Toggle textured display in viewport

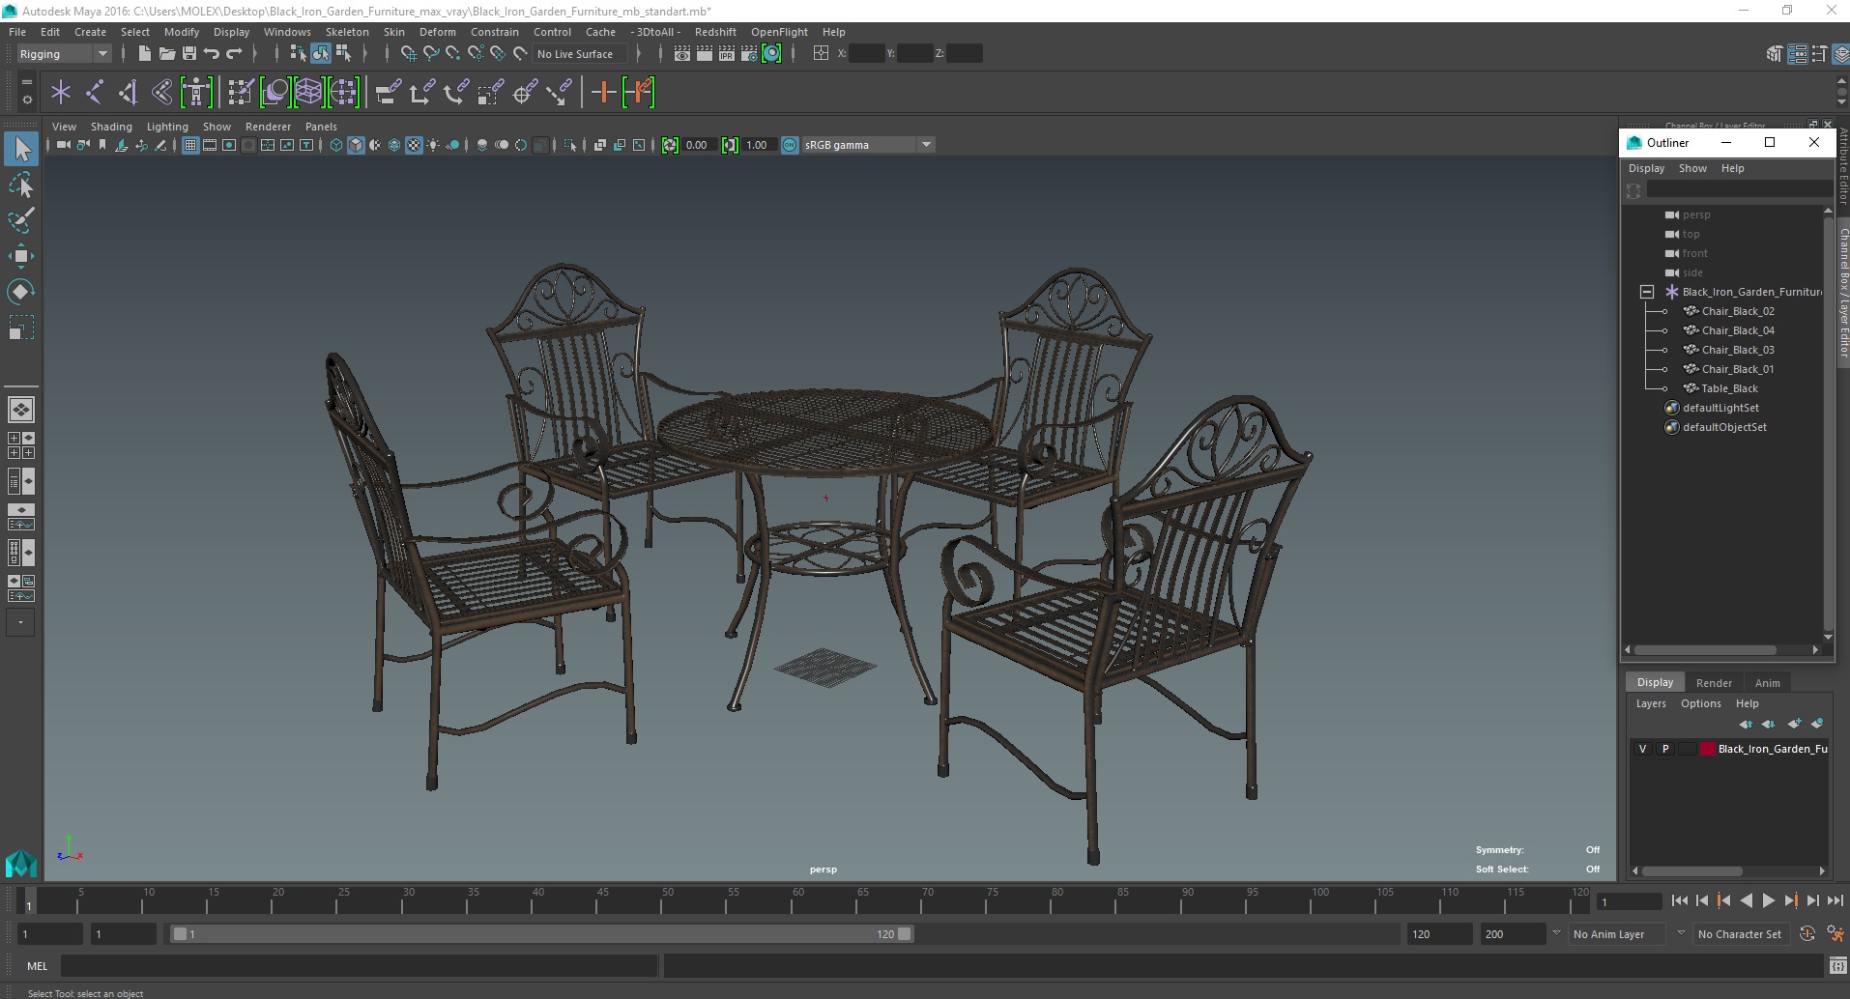[x=414, y=145]
